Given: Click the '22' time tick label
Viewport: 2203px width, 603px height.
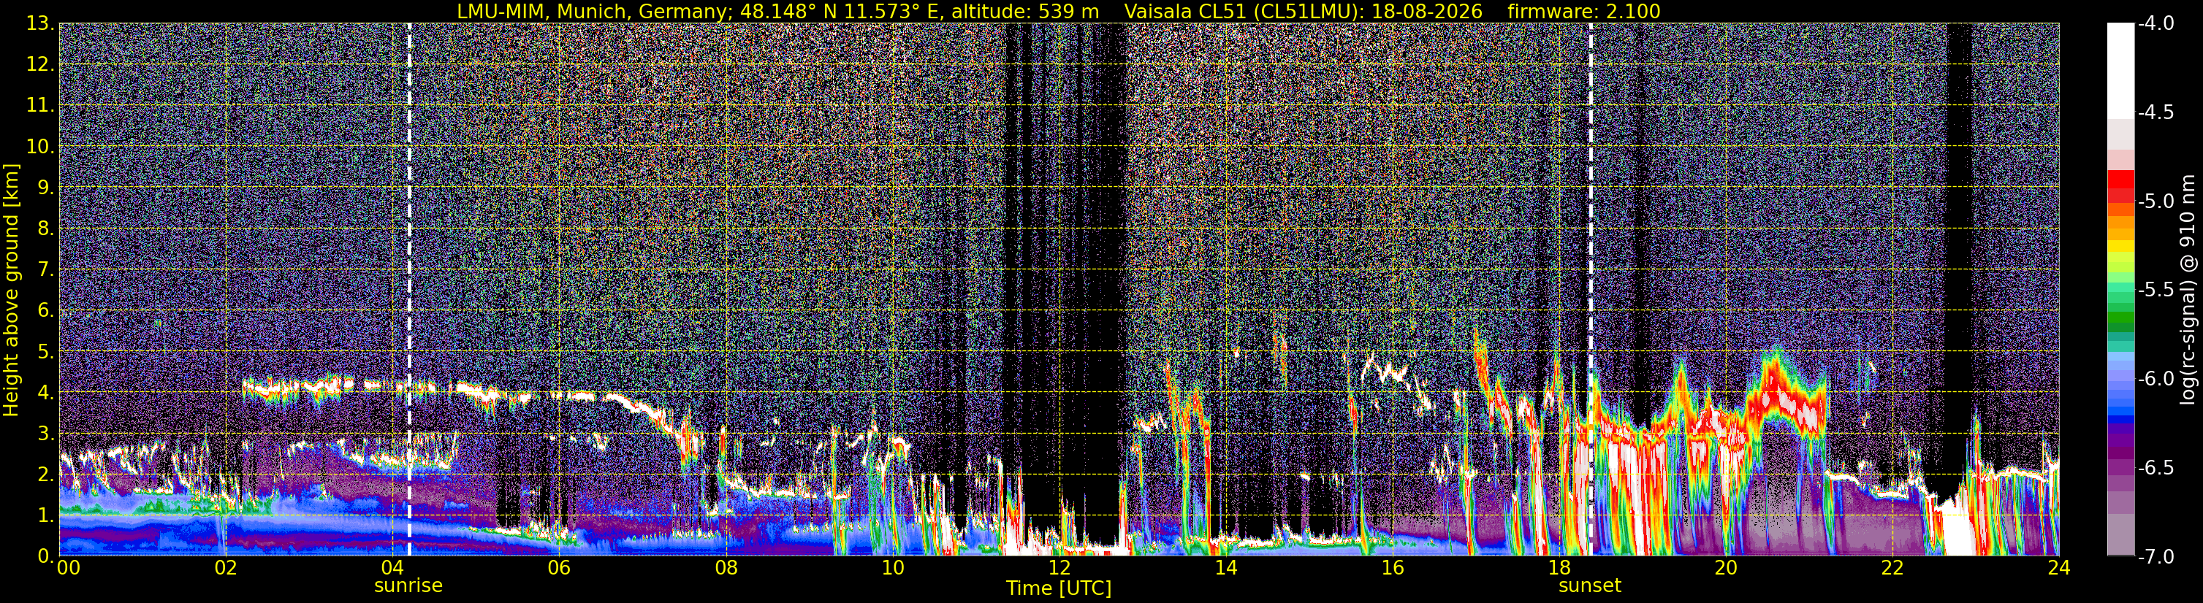Looking at the screenshot, I should coord(1892,568).
